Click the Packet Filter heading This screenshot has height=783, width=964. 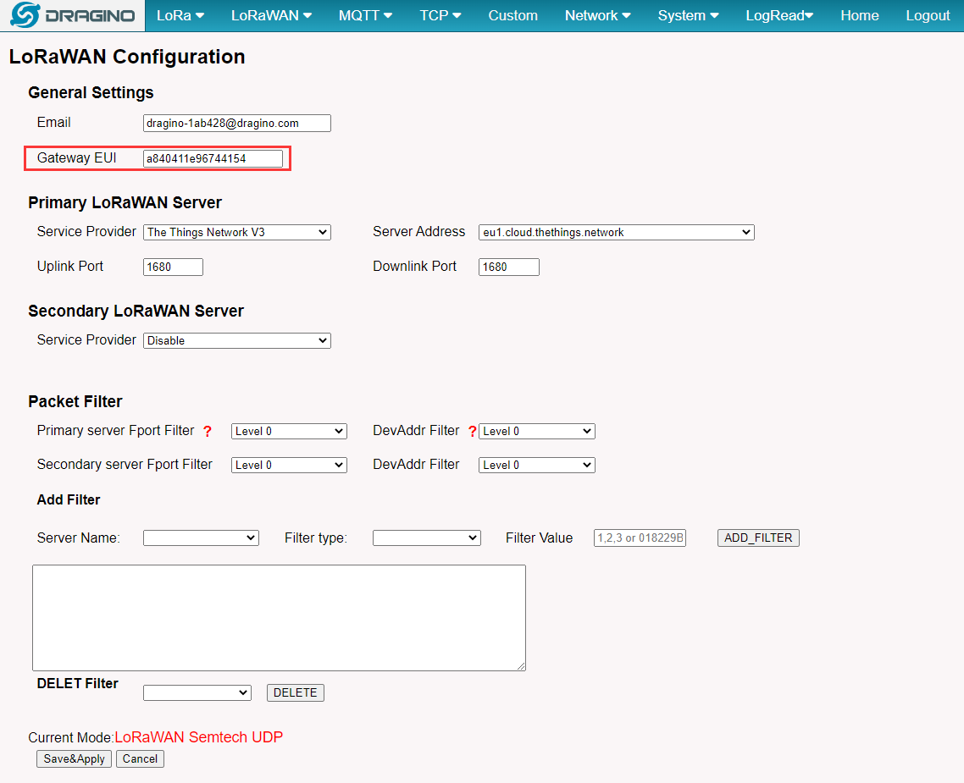75,401
